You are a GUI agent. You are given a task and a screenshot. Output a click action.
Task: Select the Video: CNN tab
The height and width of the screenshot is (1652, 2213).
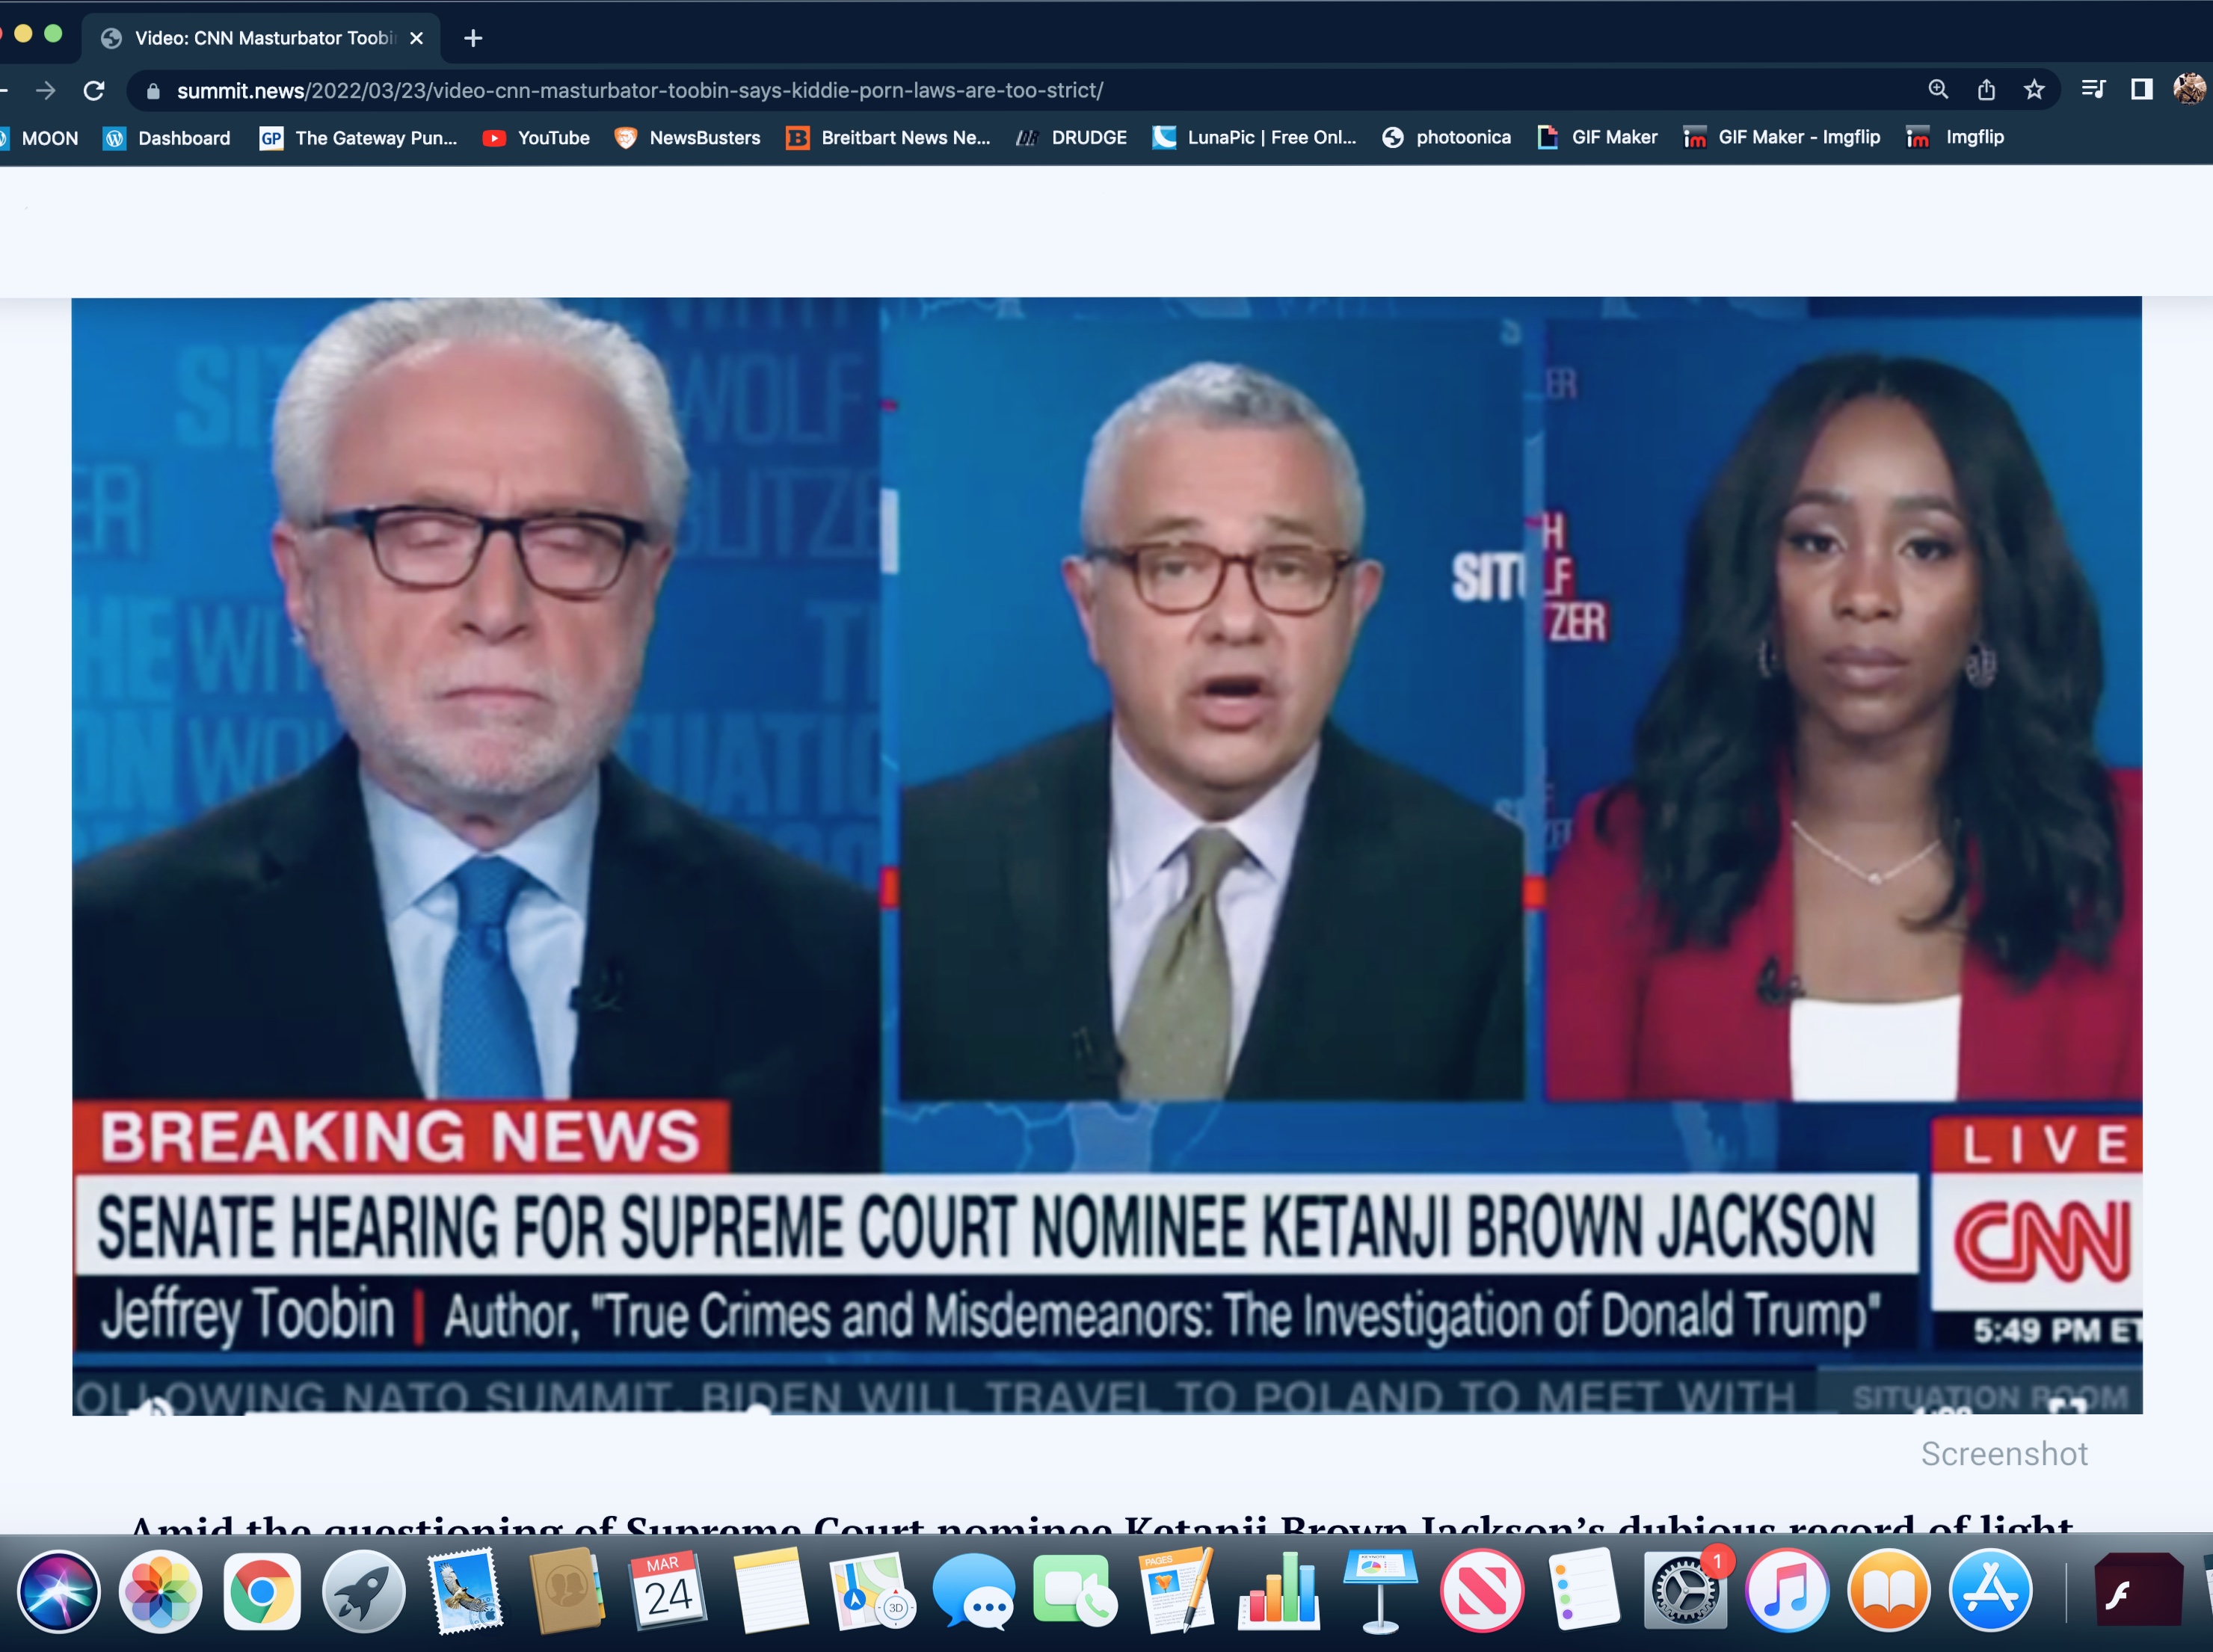pyautogui.click(x=262, y=38)
